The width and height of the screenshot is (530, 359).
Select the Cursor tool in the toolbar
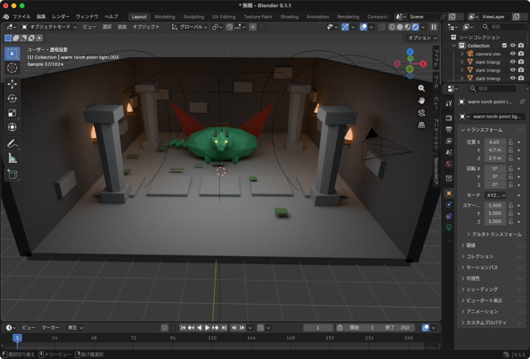click(x=12, y=67)
